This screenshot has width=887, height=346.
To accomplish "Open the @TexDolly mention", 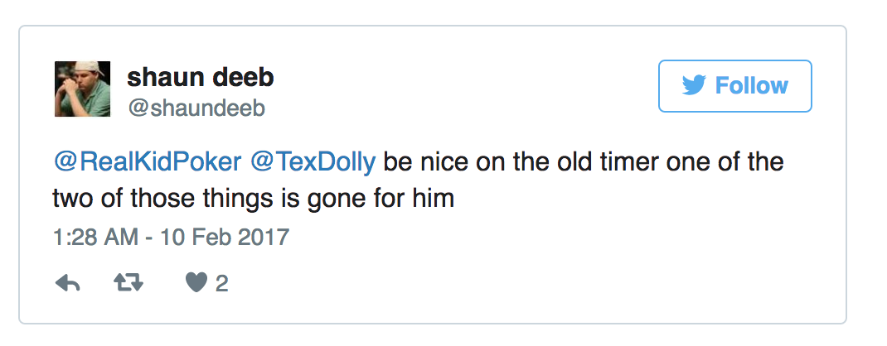I will tap(313, 162).
